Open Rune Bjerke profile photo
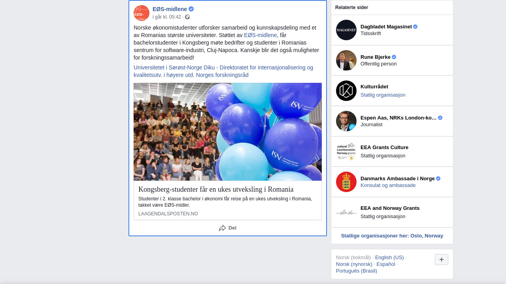 pyautogui.click(x=346, y=60)
